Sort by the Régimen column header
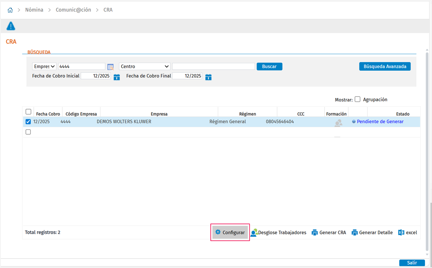Image resolution: width=432 pixels, height=268 pixels. (248, 114)
